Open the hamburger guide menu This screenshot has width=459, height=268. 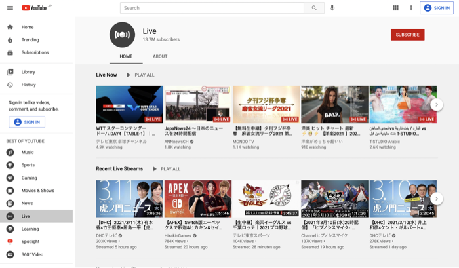(10, 8)
